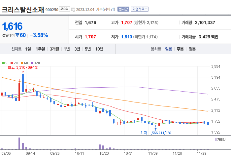Switch to 월봉 monthly candle chart
Viewport: 231px width, 162px height.
(x=192, y=49)
